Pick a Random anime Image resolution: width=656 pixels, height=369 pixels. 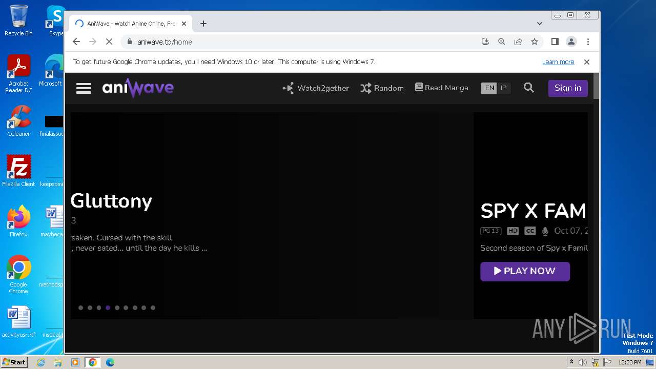point(382,88)
